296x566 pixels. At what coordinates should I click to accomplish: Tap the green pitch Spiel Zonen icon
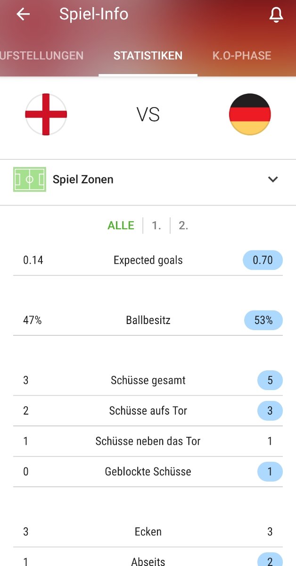(x=30, y=179)
